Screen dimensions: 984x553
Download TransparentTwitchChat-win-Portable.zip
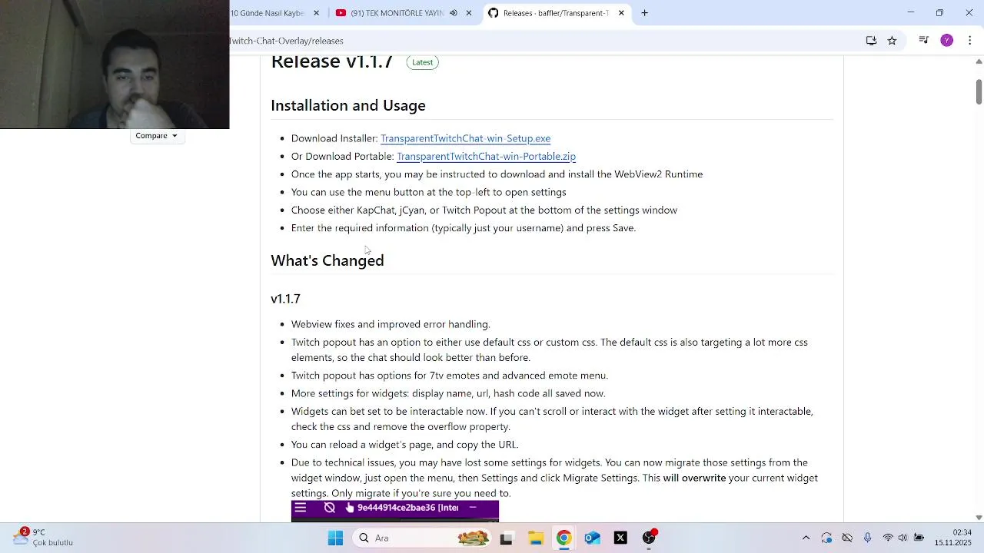click(x=486, y=156)
